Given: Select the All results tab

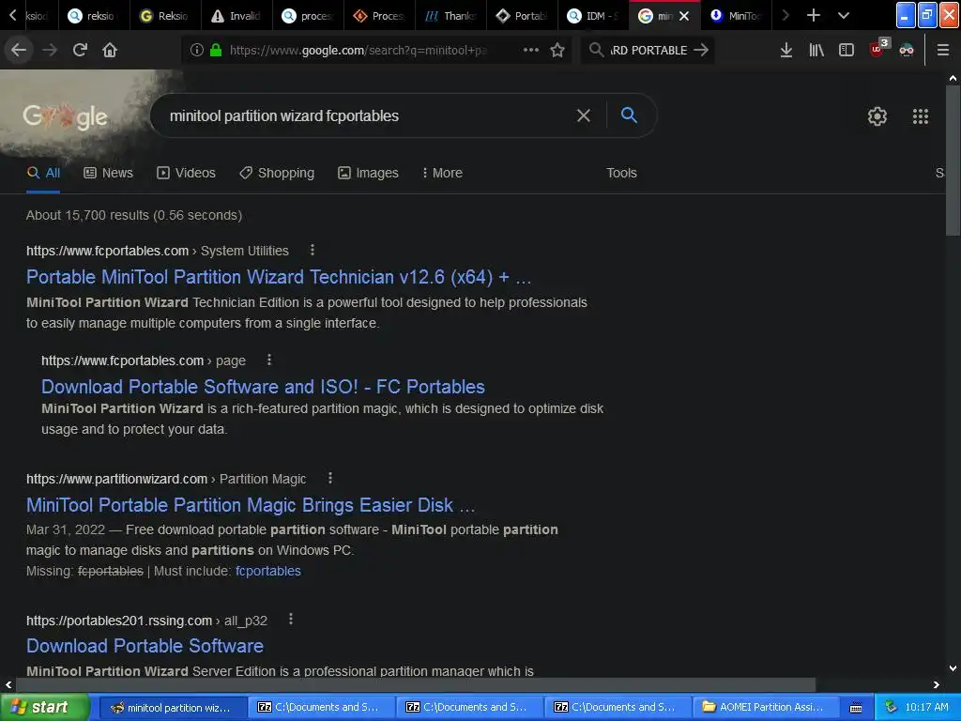Looking at the screenshot, I should [43, 173].
